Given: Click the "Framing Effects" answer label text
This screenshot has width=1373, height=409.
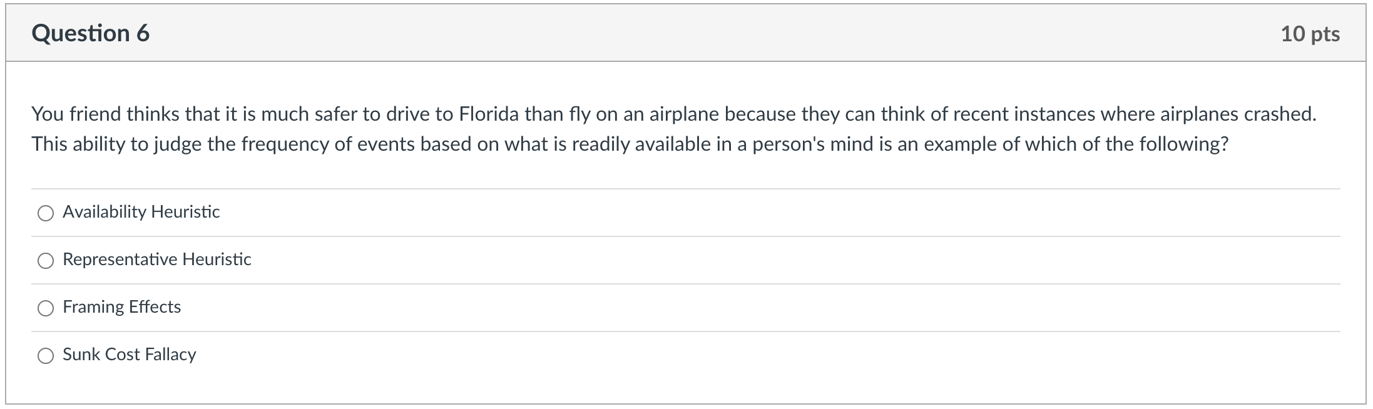Looking at the screenshot, I should [x=122, y=307].
